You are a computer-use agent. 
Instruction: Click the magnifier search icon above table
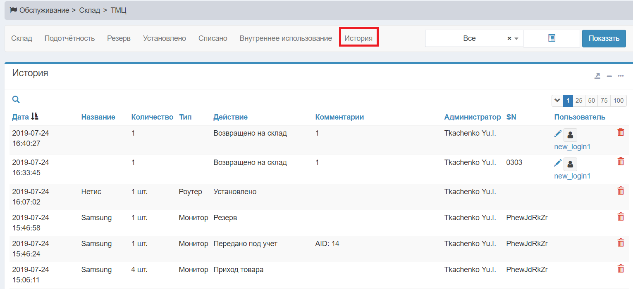16,99
